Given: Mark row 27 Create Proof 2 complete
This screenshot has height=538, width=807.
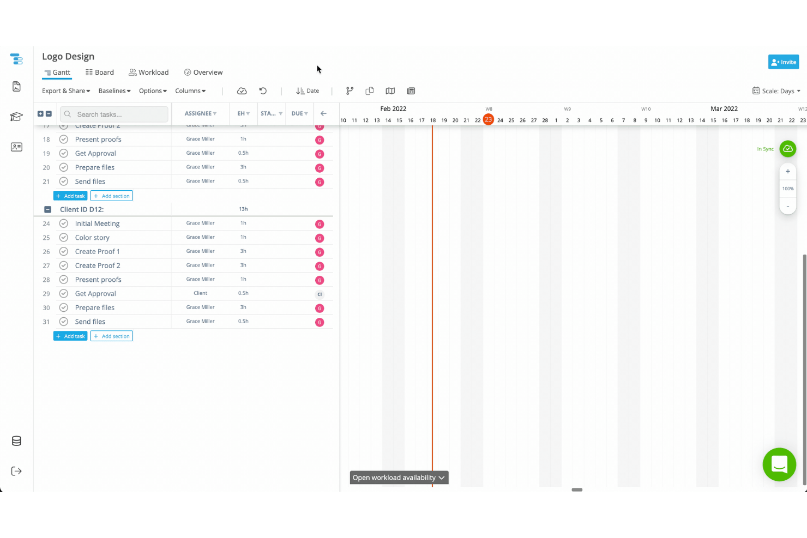Looking at the screenshot, I should coord(64,265).
